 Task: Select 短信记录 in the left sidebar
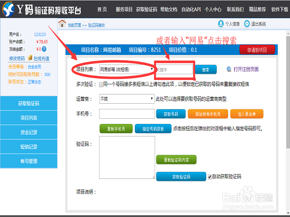29,147
